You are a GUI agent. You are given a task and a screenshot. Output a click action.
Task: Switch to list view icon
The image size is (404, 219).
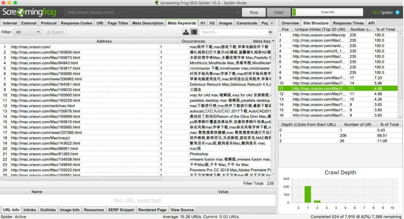194,32
